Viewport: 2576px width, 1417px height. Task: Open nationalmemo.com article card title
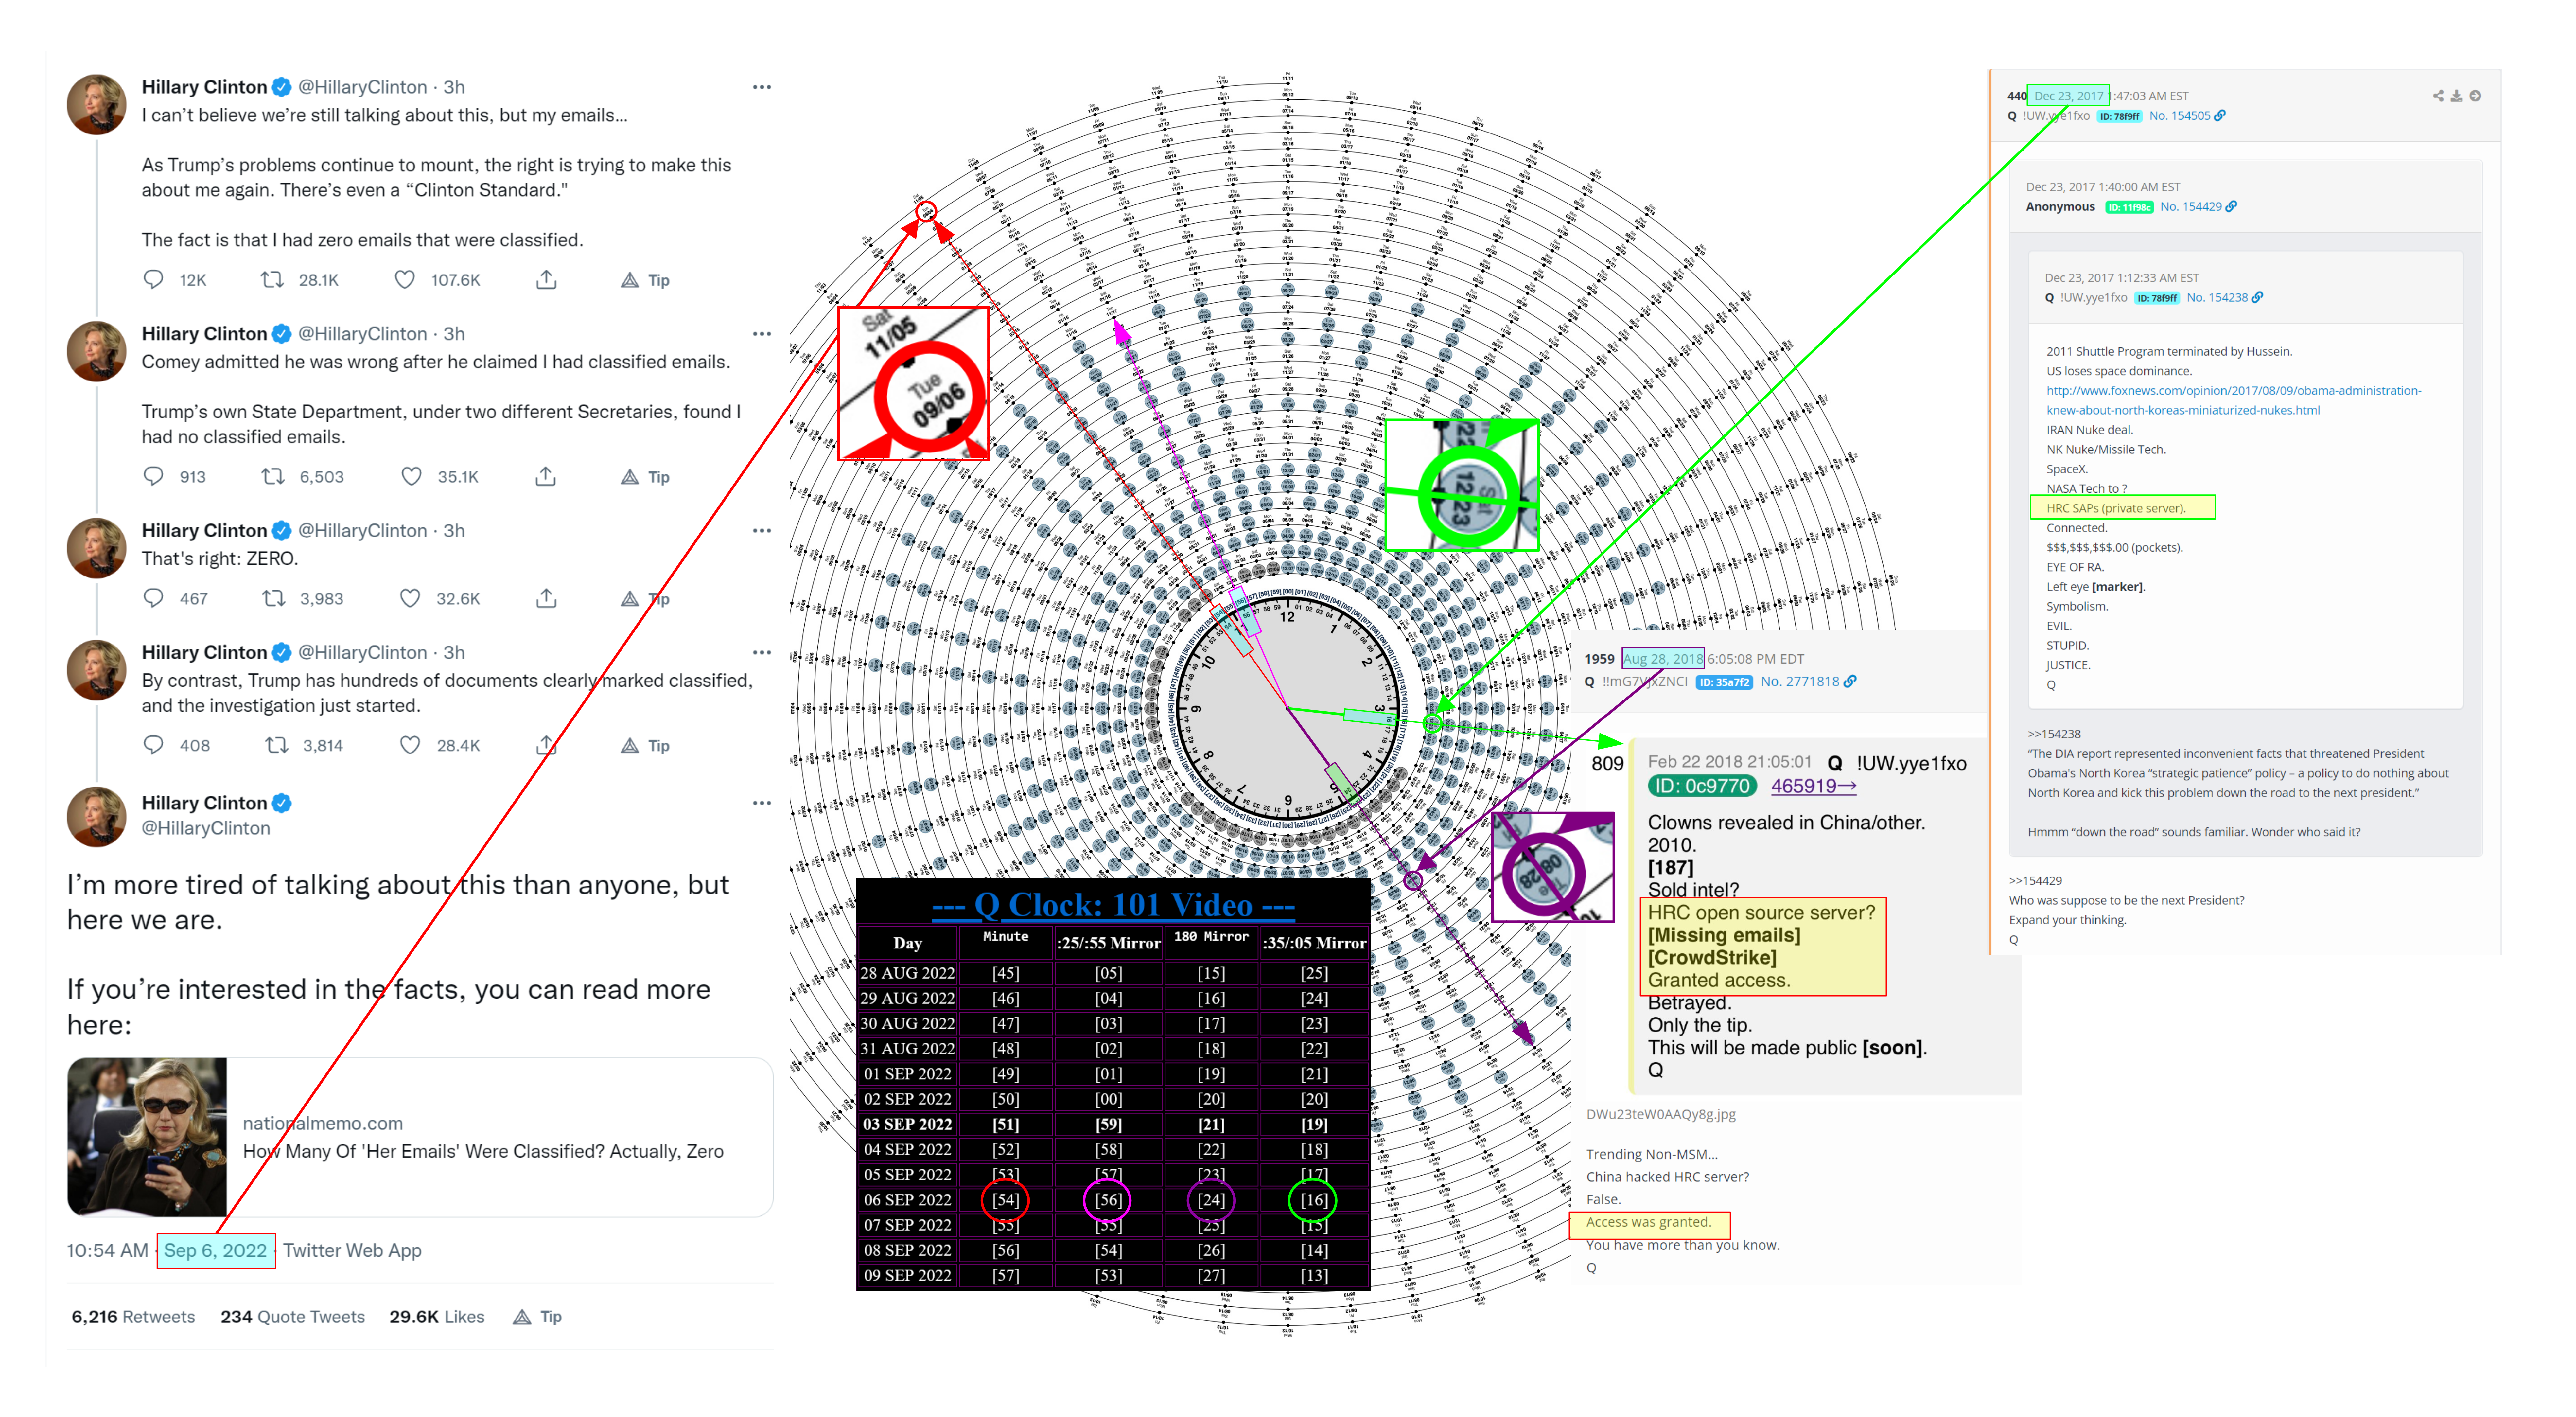pyautogui.click(x=483, y=1152)
